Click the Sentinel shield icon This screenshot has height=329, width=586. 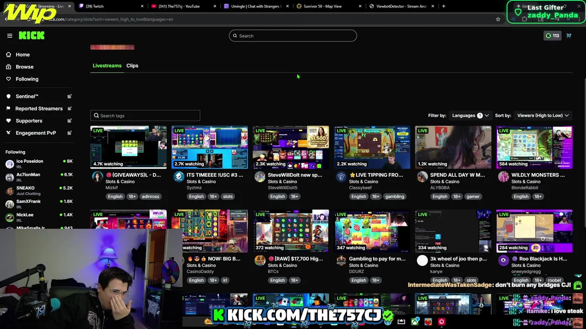8,96
